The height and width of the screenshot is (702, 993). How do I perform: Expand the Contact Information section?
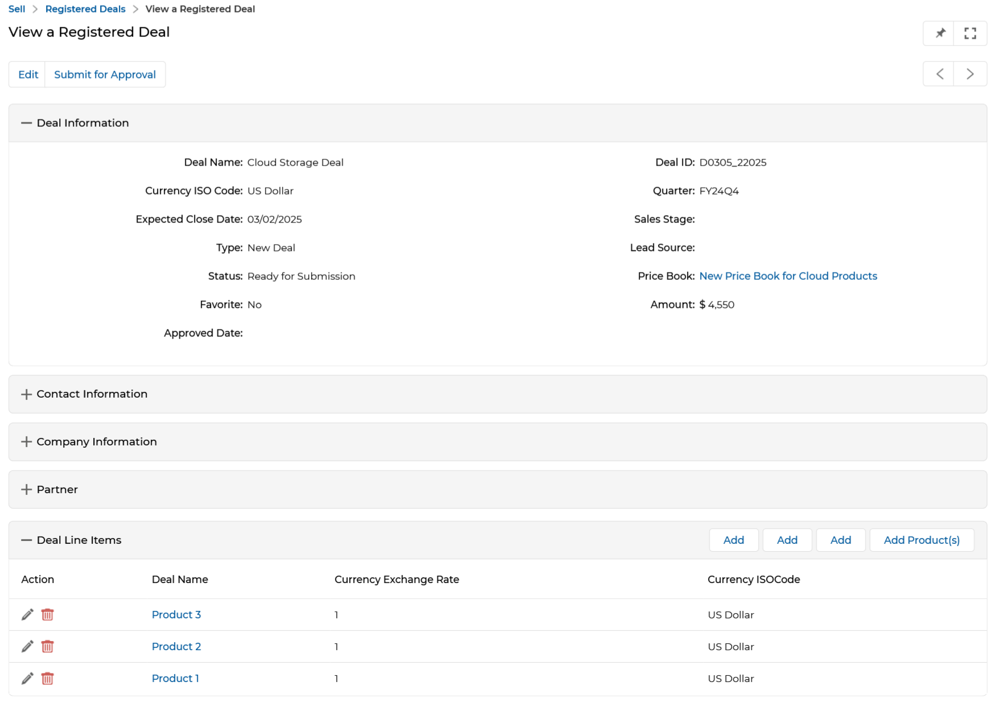(x=26, y=394)
